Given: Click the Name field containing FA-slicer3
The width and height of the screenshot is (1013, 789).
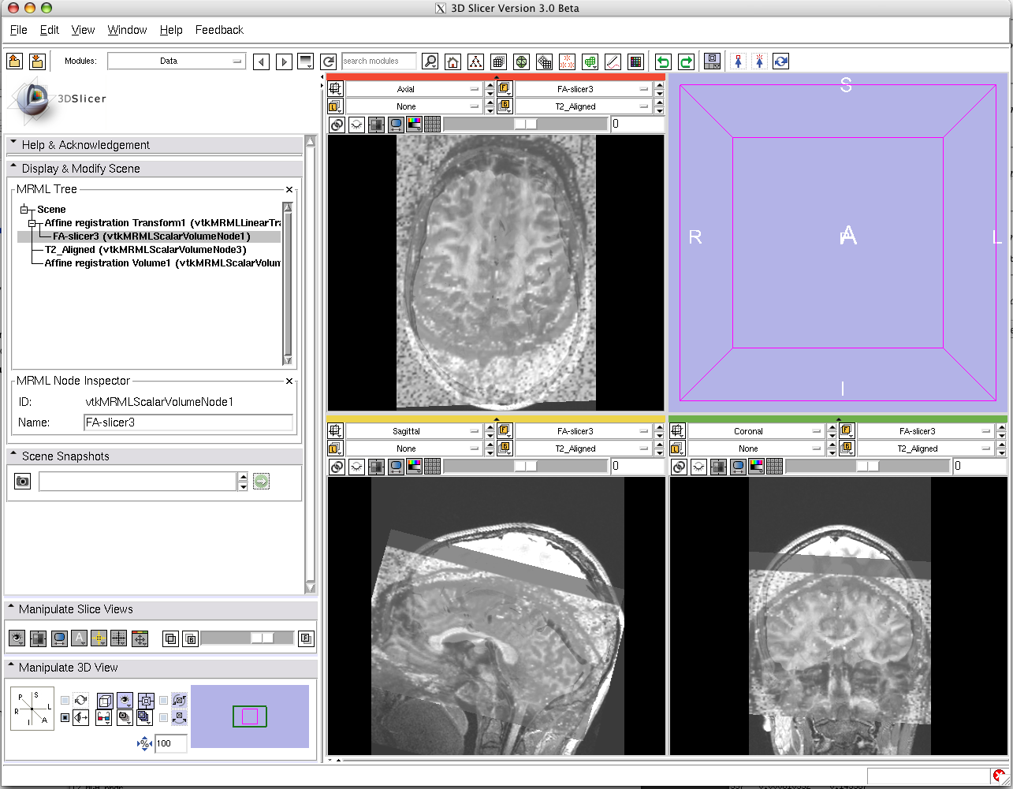Looking at the screenshot, I should [x=188, y=422].
